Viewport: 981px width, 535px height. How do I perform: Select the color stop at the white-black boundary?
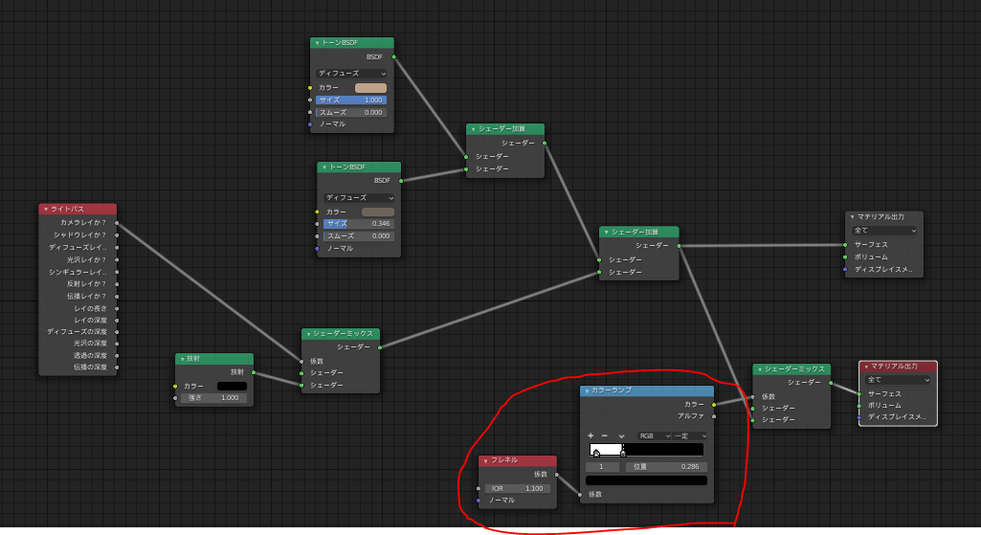pyautogui.click(x=622, y=453)
